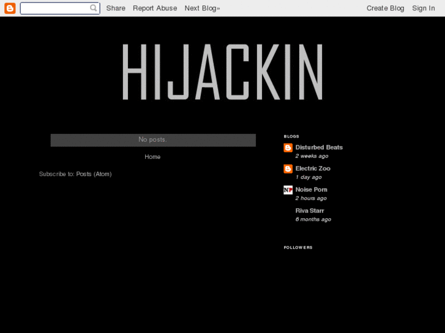Focus the navbar search field

tap(60, 8)
